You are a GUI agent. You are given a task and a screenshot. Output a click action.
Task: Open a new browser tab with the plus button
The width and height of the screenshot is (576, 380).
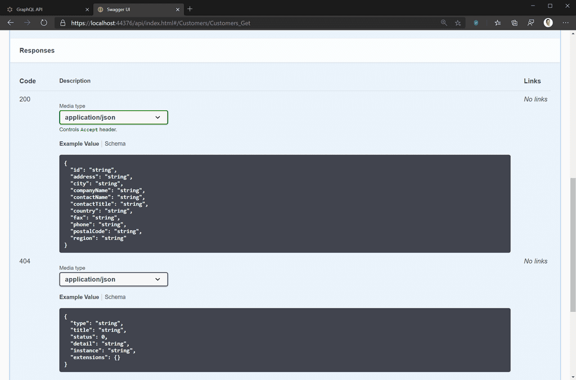(190, 9)
